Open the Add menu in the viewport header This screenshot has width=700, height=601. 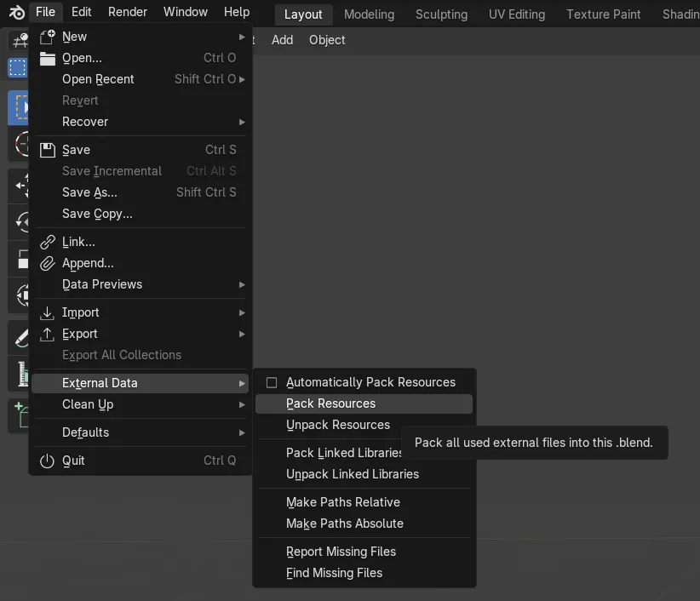click(x=282, y=39)
